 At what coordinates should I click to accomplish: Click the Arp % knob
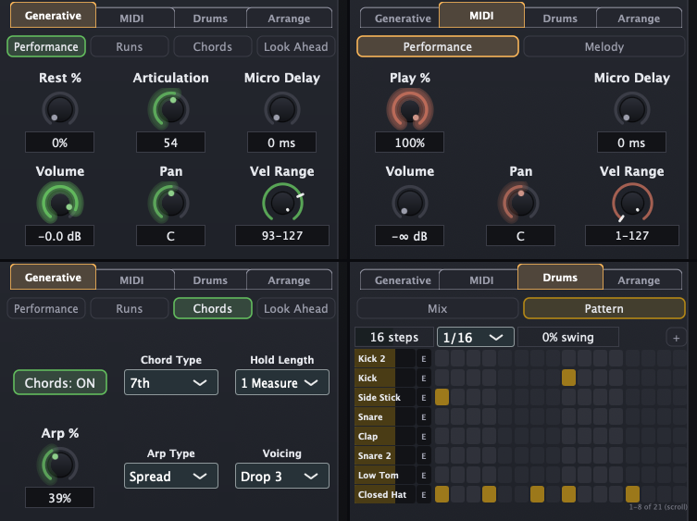pos(60,465)
